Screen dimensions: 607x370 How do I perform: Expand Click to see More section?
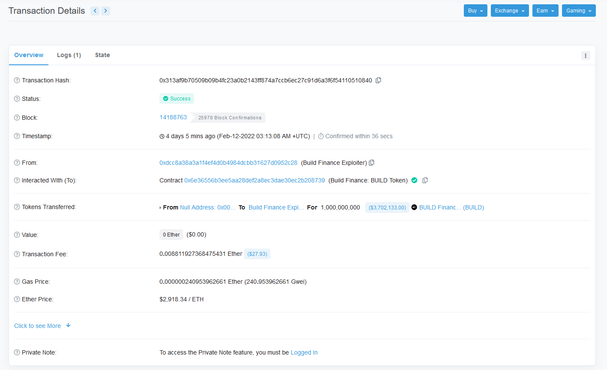pos(42,326)
